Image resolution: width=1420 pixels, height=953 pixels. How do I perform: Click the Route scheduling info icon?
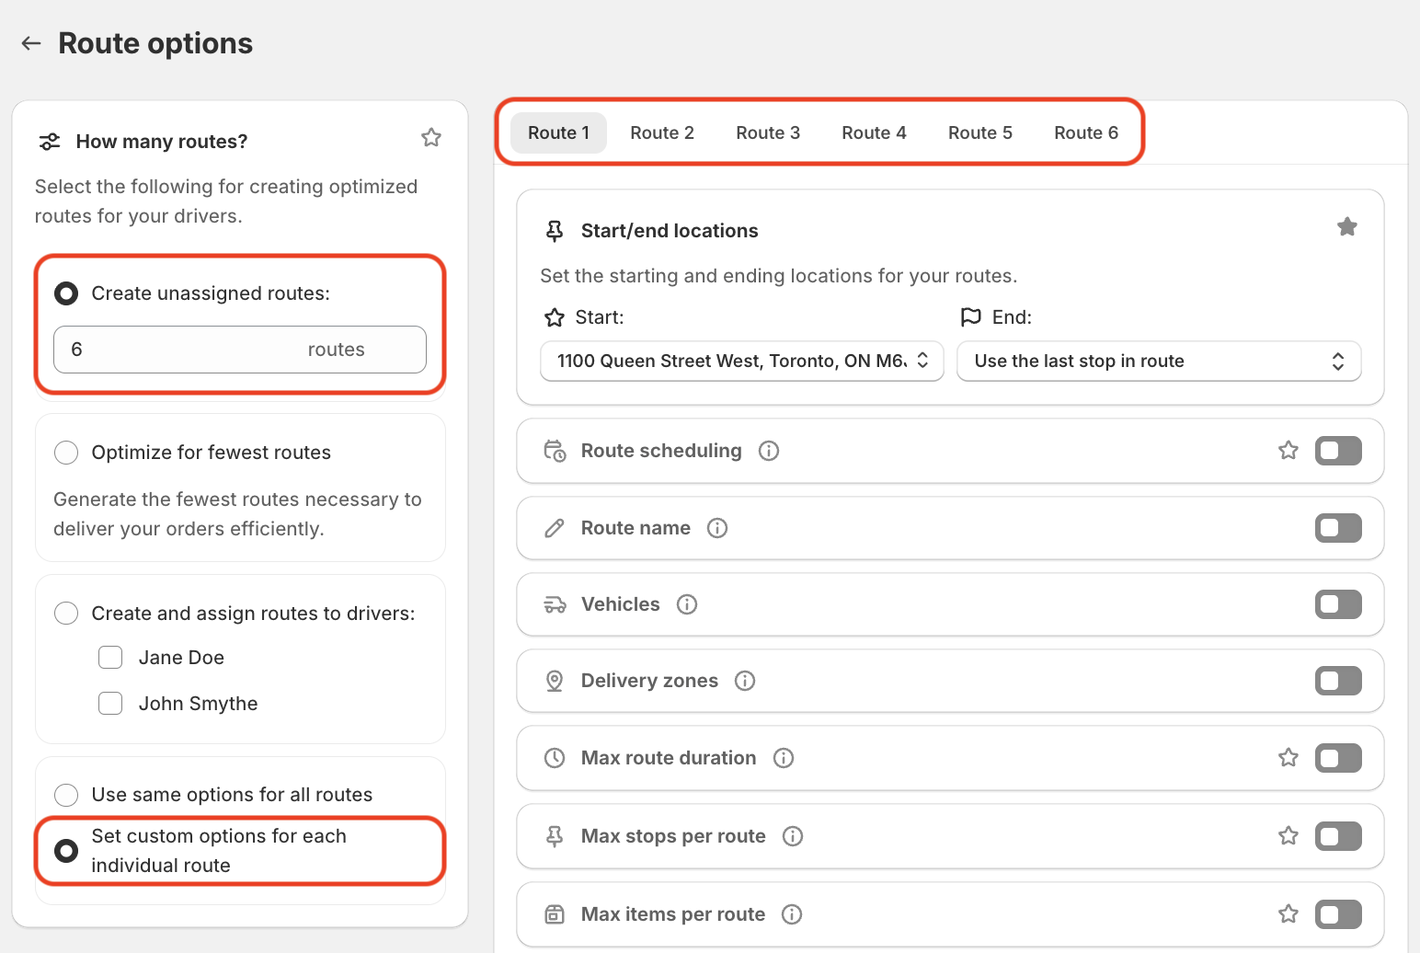click(x=769, y=451)
